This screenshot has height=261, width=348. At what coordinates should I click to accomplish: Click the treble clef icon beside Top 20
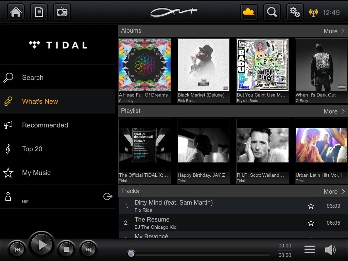tap(8, 149)
